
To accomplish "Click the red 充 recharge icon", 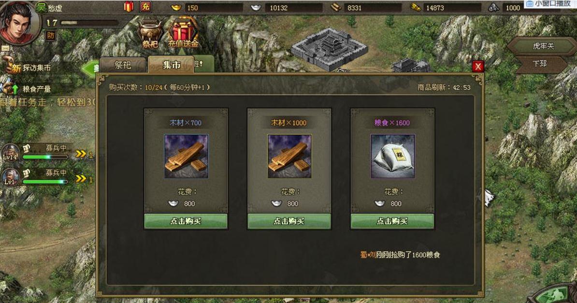I will coord(146,7).
